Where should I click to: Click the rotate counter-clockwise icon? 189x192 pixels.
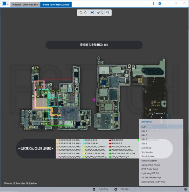point(80,13)
